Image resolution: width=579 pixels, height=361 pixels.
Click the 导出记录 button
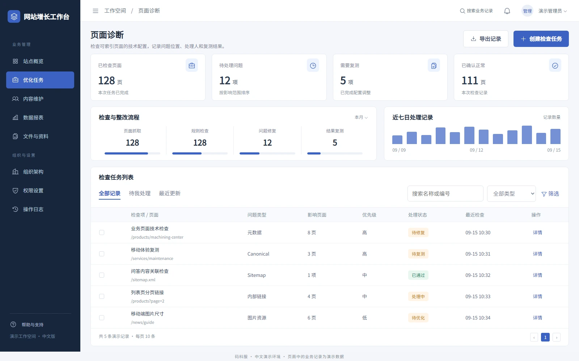point(486,39)
